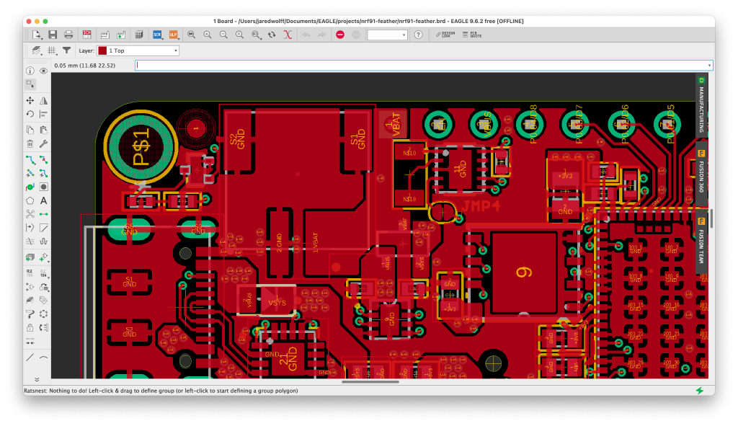The height and width of the screenshot is (426, 738).
Task: Select the Mirror tool
Action: click(44, 100)
